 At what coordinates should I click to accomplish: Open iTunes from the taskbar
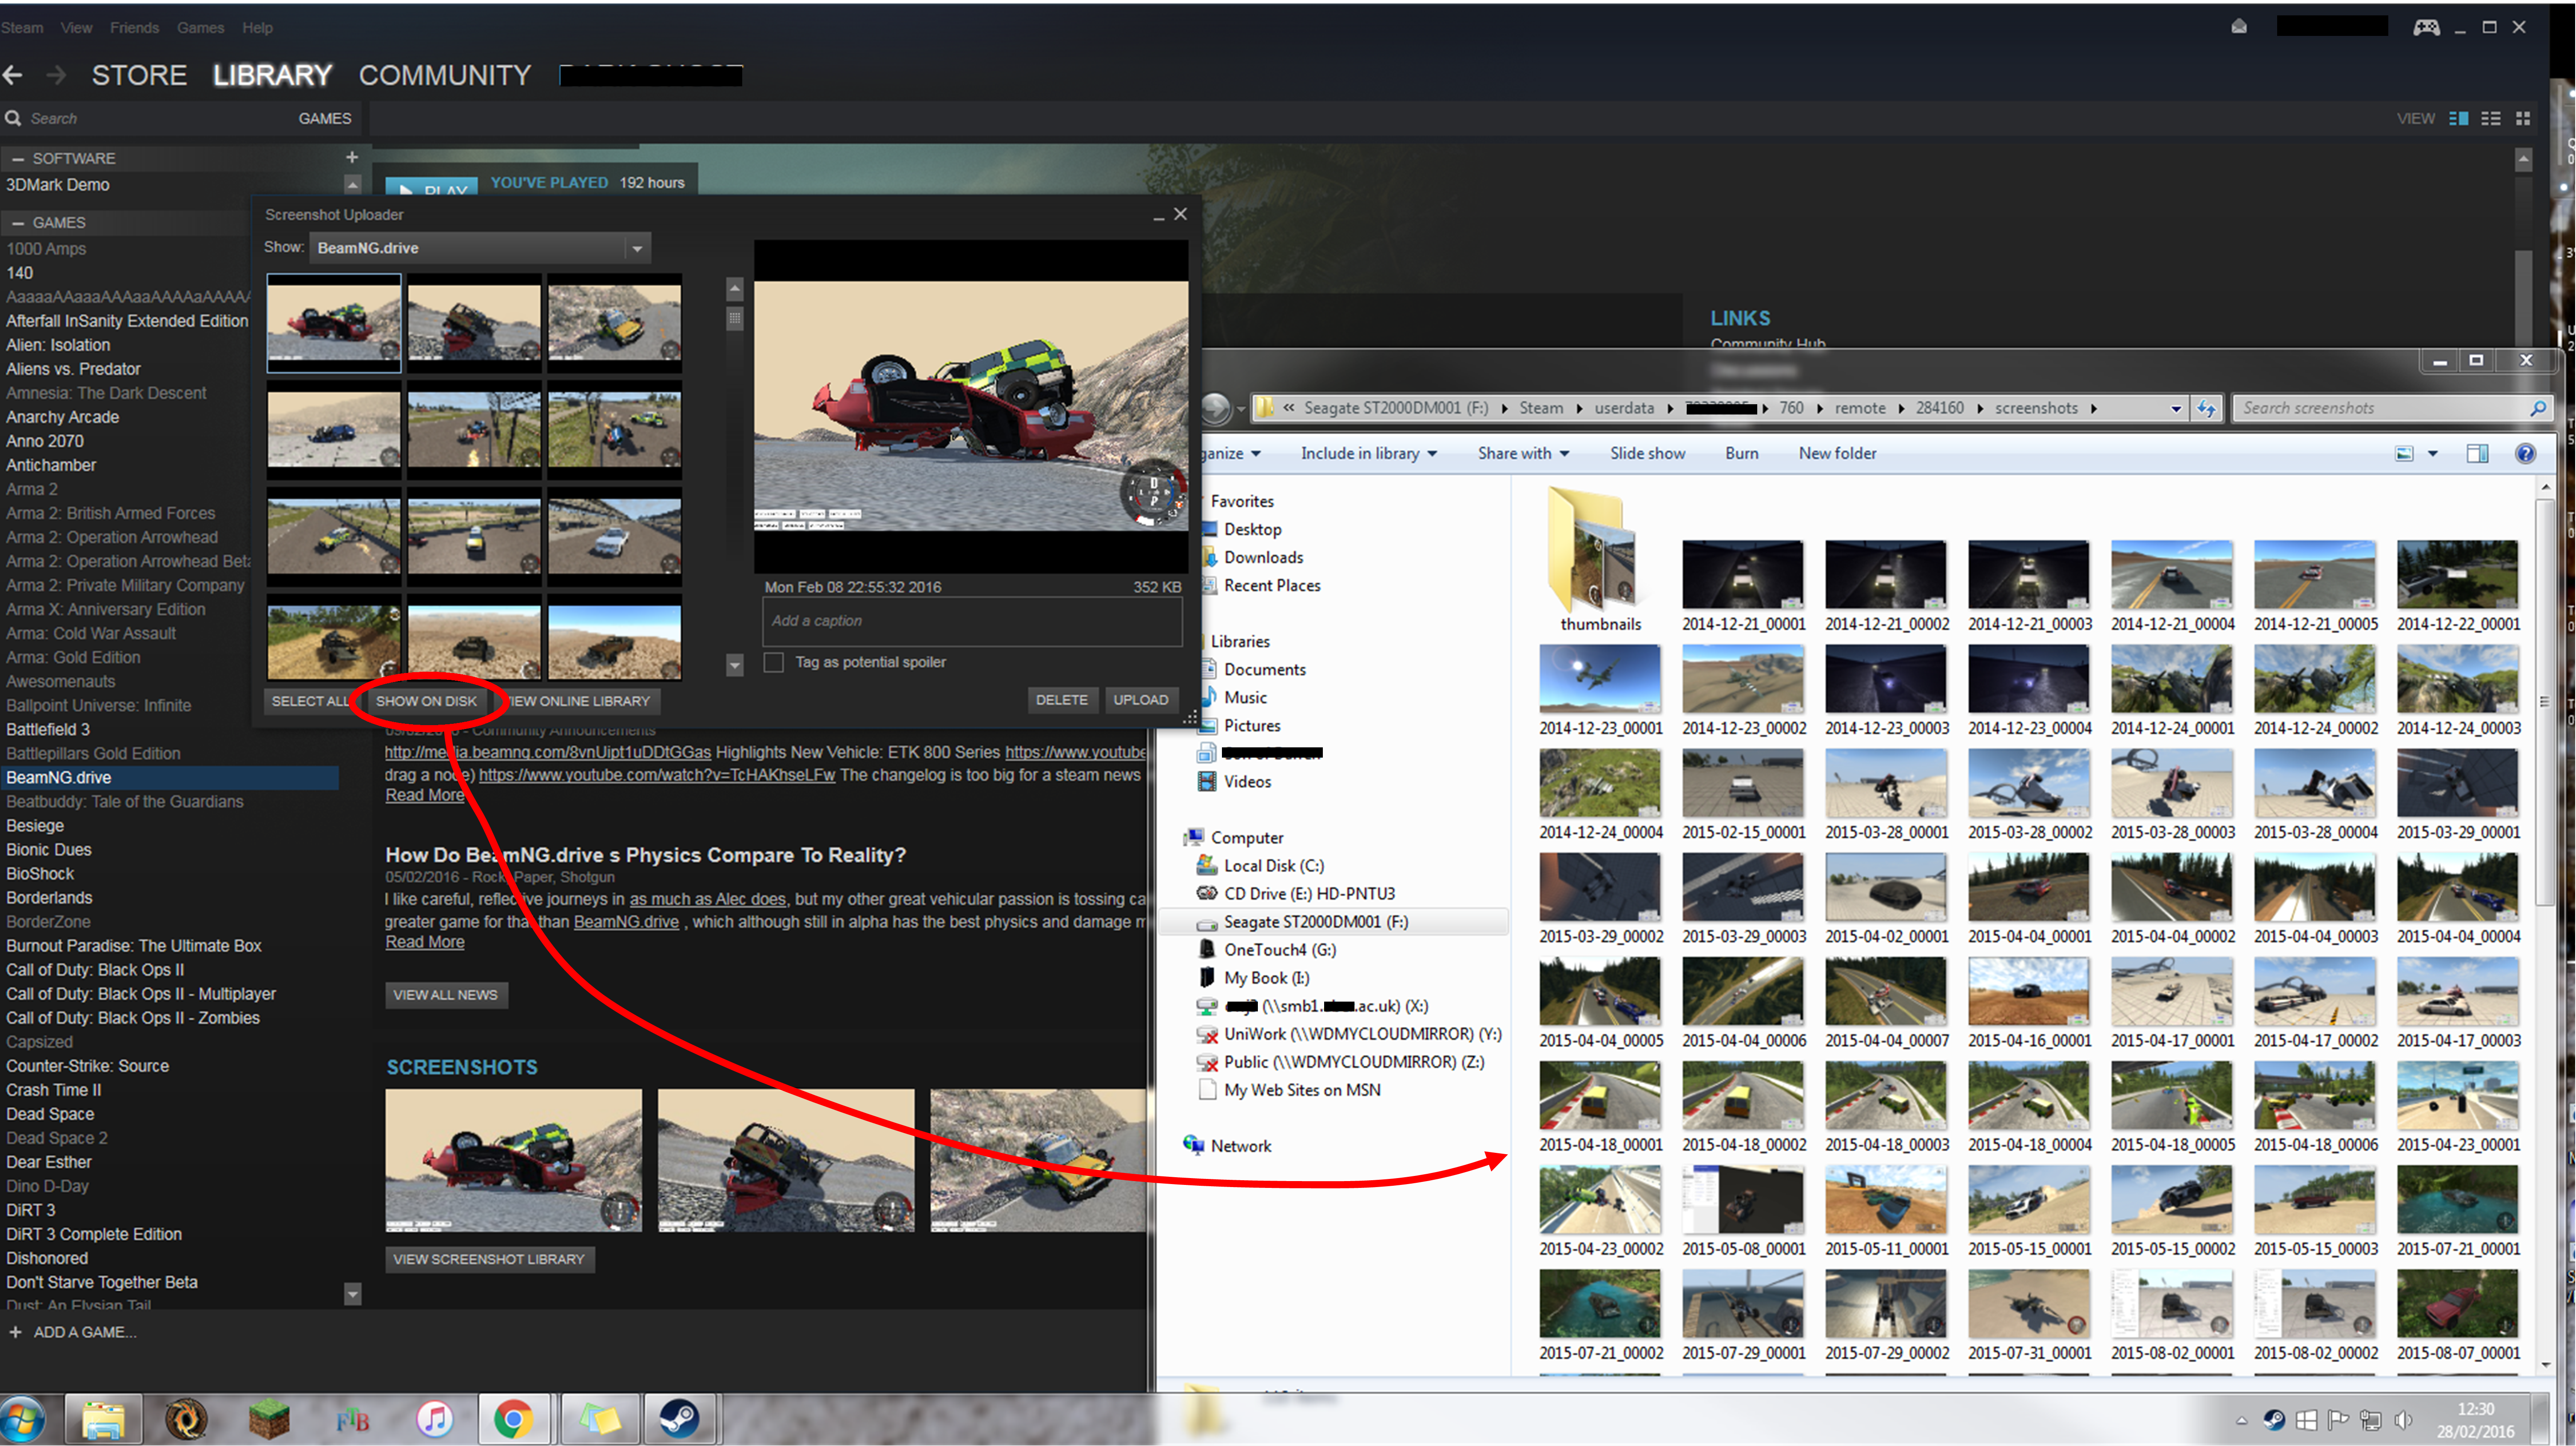(435, 1419)
